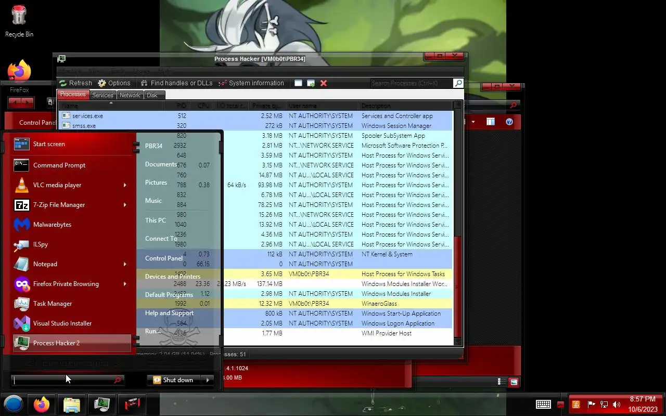Switch to the Network tab

[x=130, y=95]
